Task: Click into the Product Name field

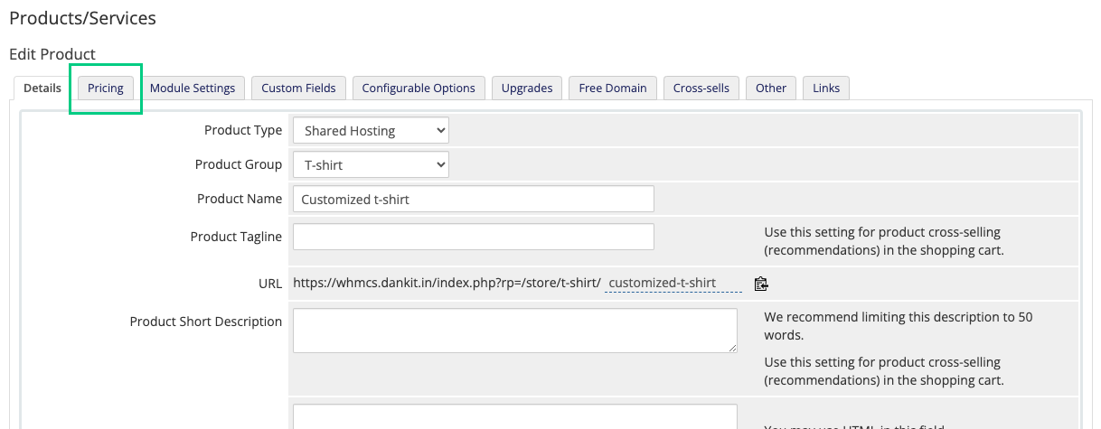Action: (x=473, y=199)
